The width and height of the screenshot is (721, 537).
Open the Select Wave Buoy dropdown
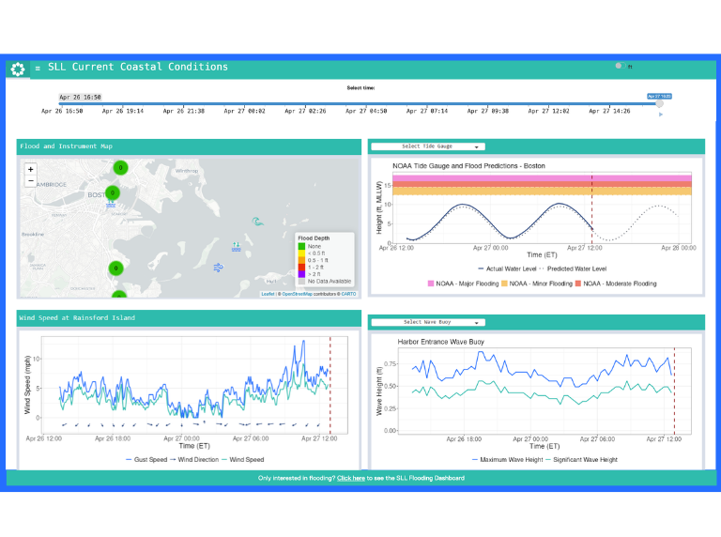coord(427,322)
